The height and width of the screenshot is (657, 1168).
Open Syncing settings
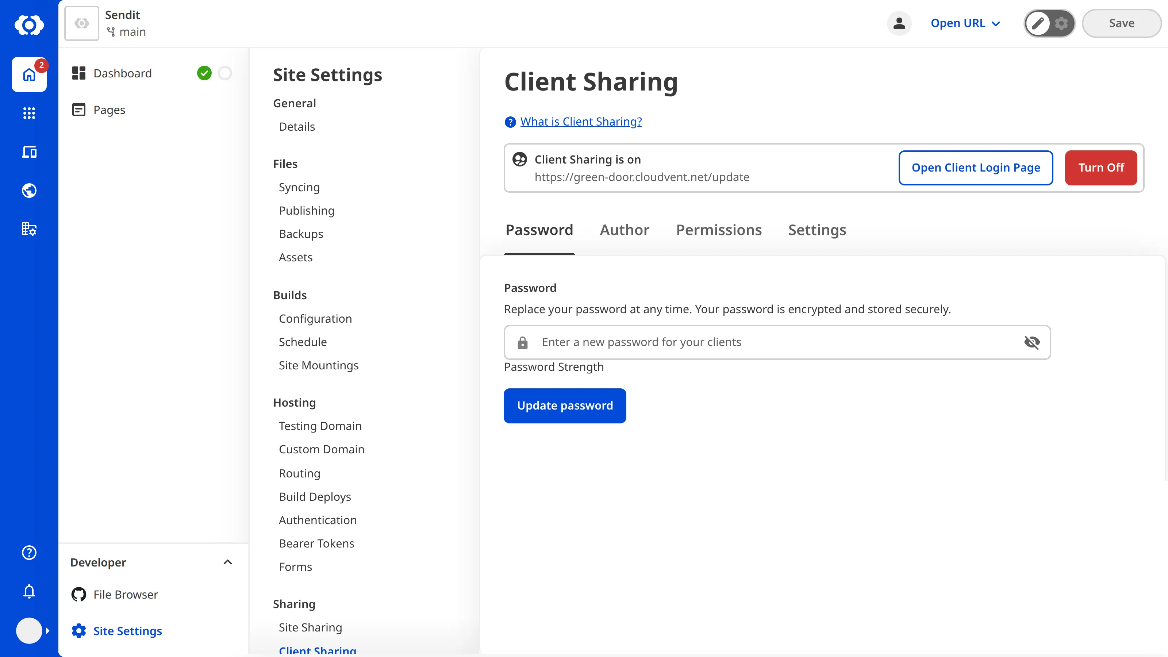tap(299, 187)
